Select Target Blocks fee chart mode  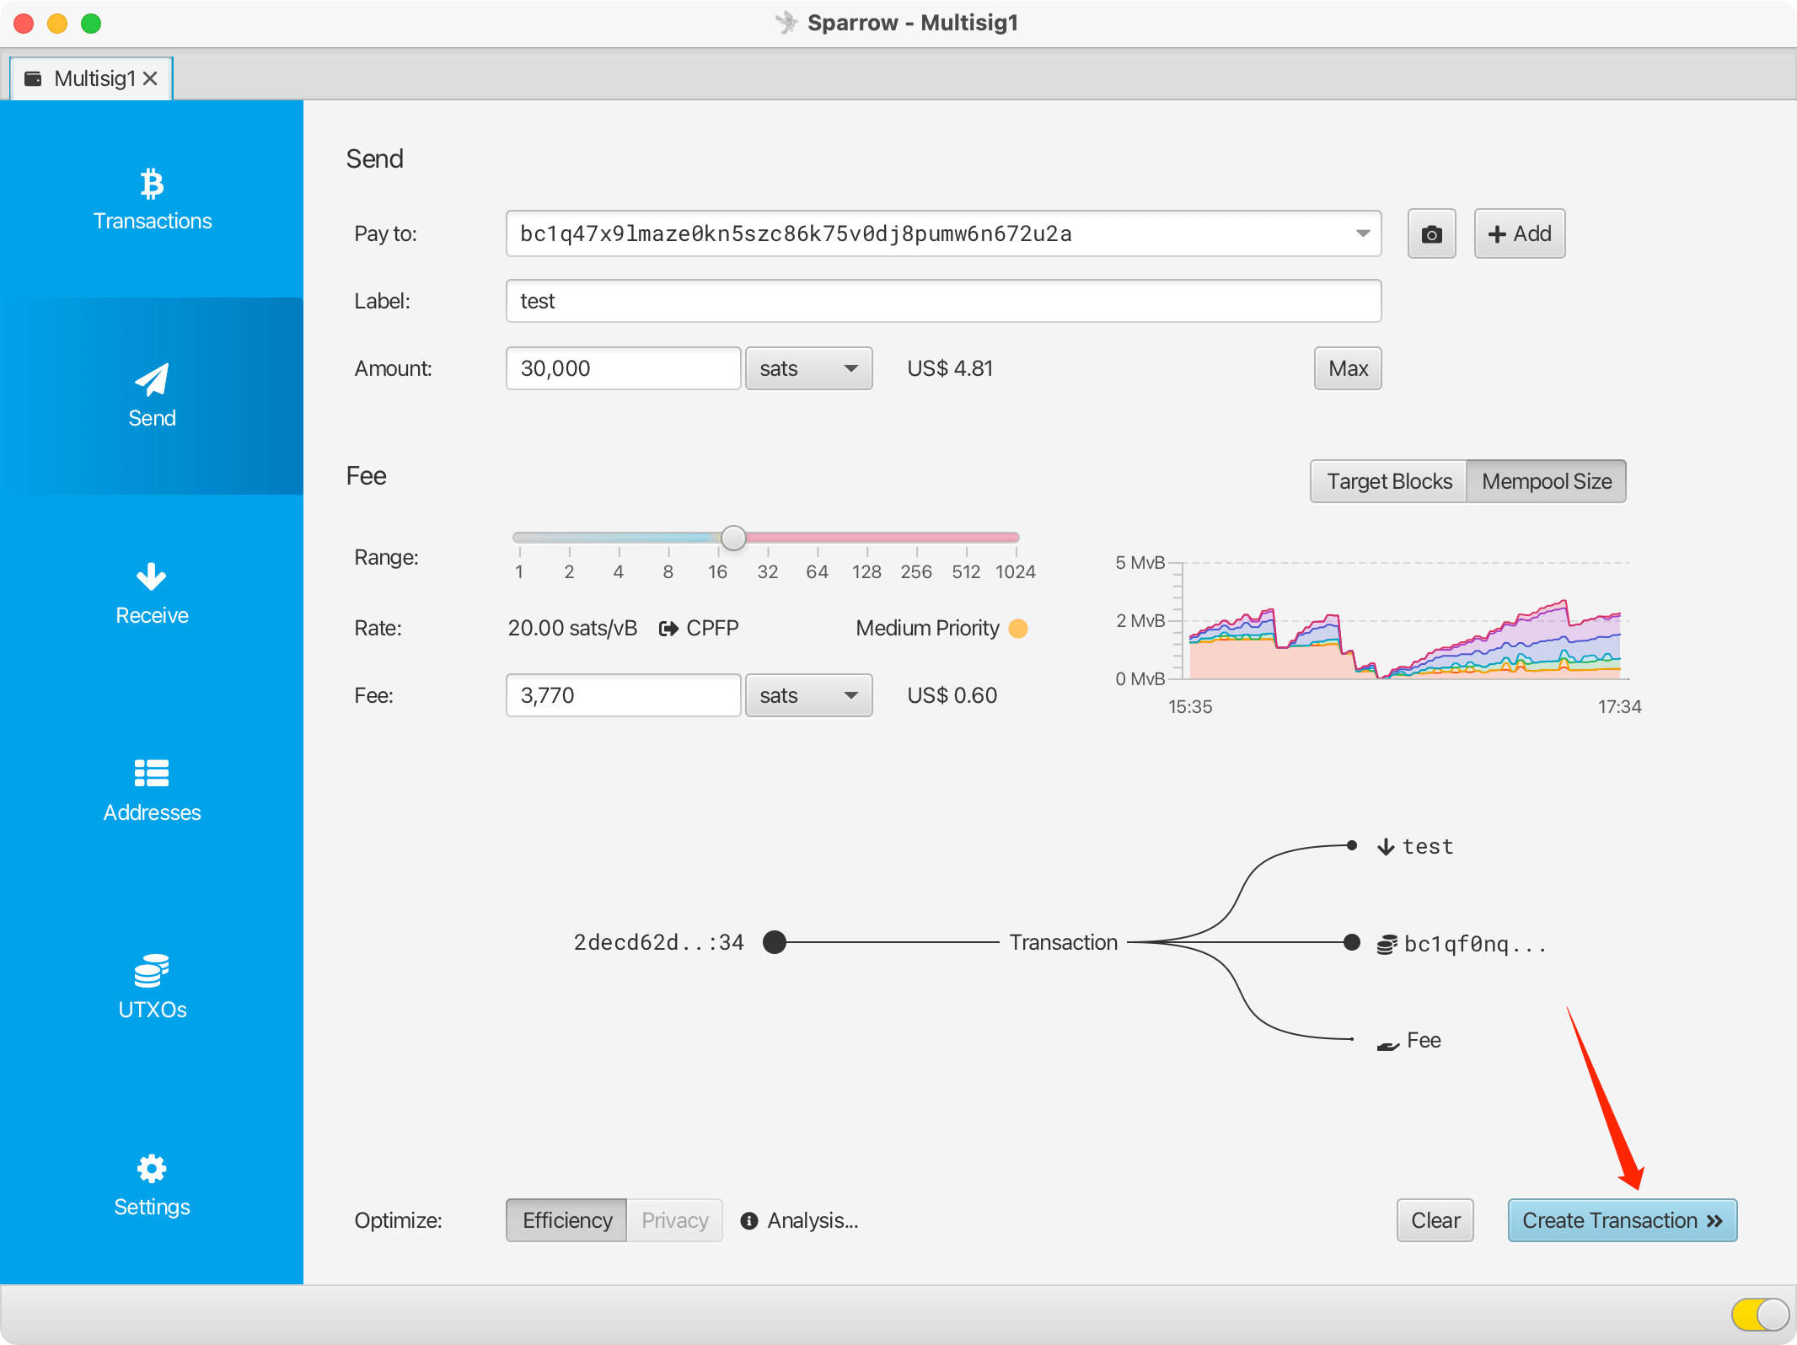coord(1389,481)
